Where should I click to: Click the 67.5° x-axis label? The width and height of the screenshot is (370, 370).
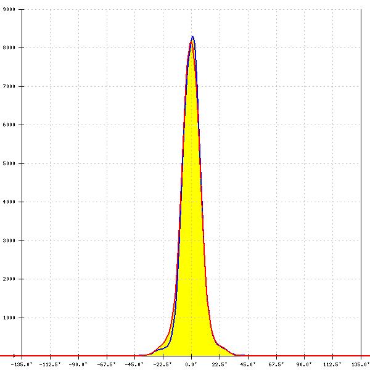pos(276,364)
